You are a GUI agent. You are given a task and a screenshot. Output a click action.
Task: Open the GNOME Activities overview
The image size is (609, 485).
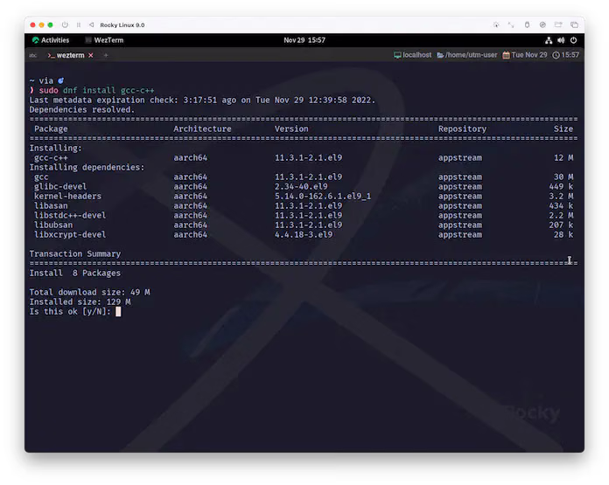click(51, 40)
